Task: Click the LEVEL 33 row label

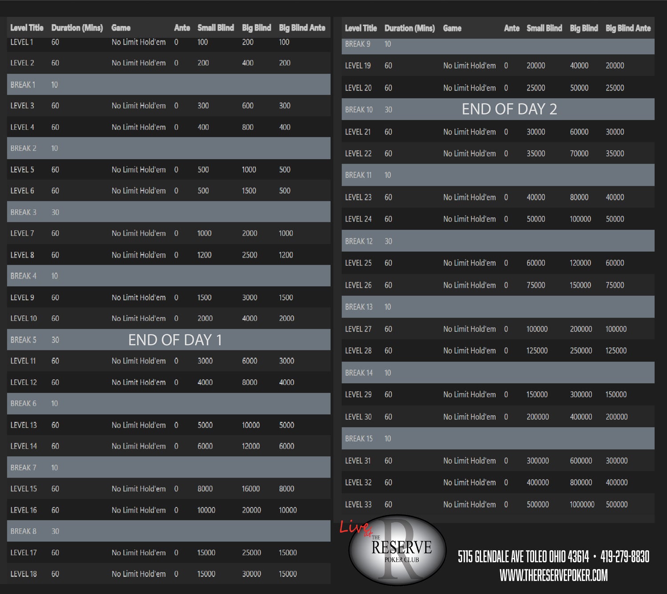Action: [358, 504]
